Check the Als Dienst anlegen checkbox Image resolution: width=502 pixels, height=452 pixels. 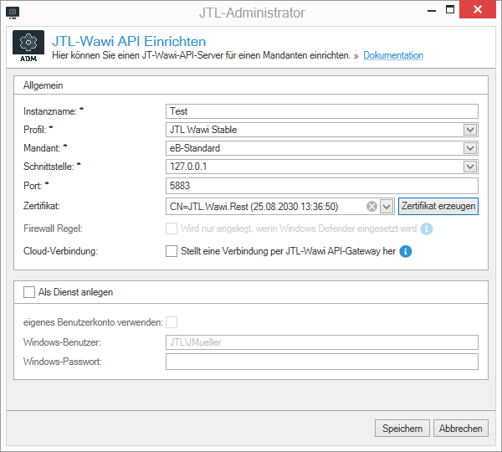(x=30, y=293)
